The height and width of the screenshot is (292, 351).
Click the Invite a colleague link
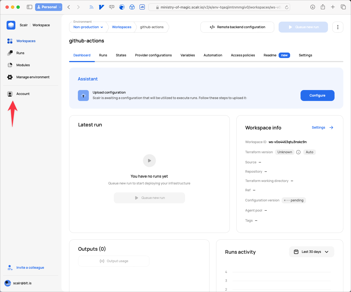coord(30,268)
